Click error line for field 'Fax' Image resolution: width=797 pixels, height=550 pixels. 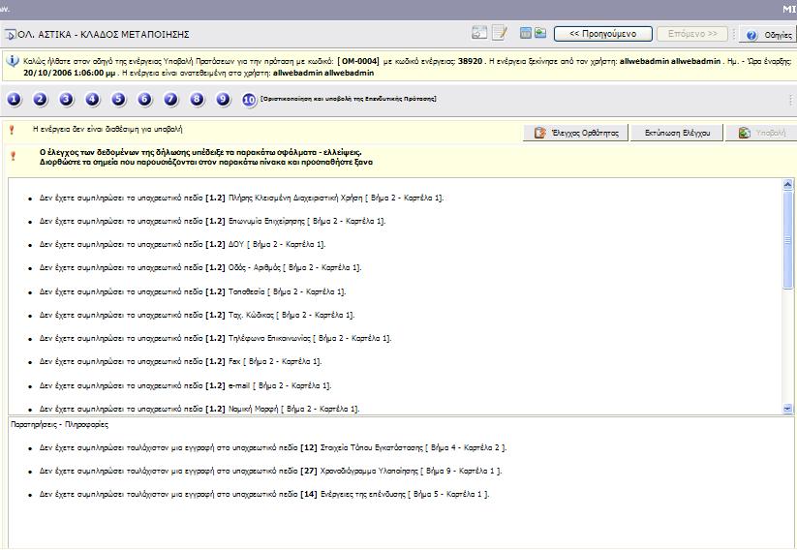(x=180, y=361)
